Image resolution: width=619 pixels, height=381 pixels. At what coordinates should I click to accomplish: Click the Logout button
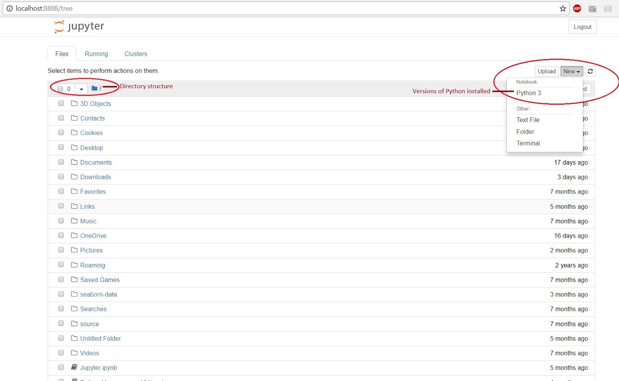click(582, 27)
